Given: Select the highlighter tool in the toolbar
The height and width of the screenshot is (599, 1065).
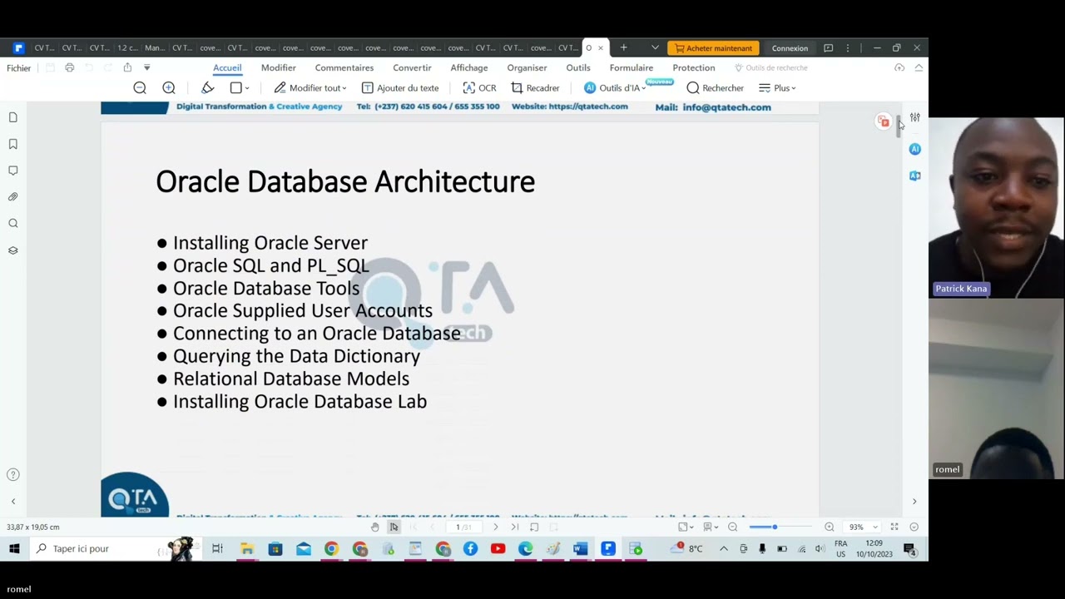Looking at the screenshot, I should (208, 87).
